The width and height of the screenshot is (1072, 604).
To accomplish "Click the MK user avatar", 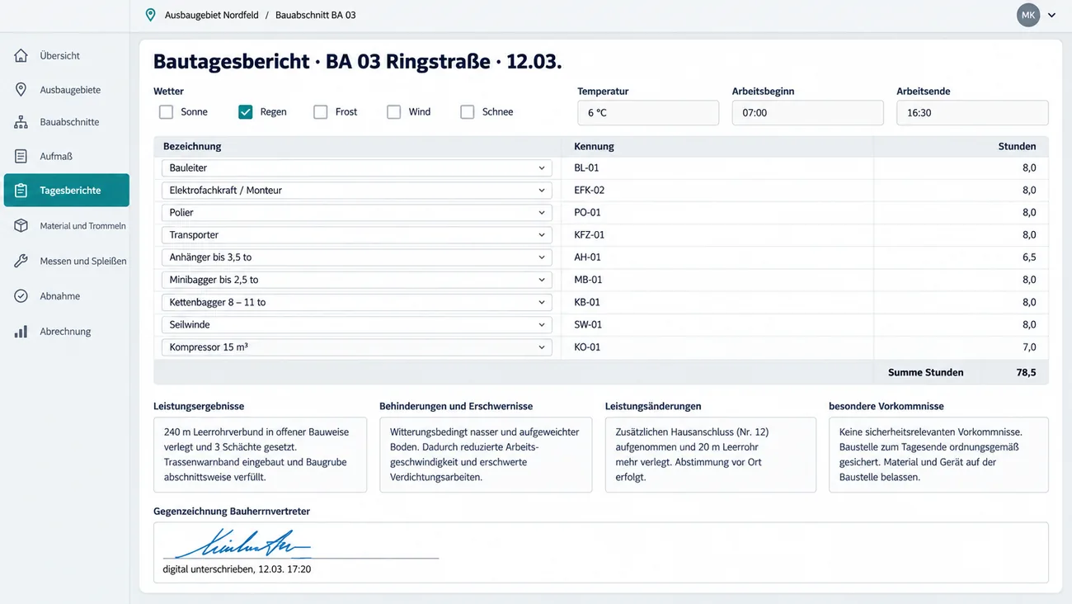I will [1028, 15].
